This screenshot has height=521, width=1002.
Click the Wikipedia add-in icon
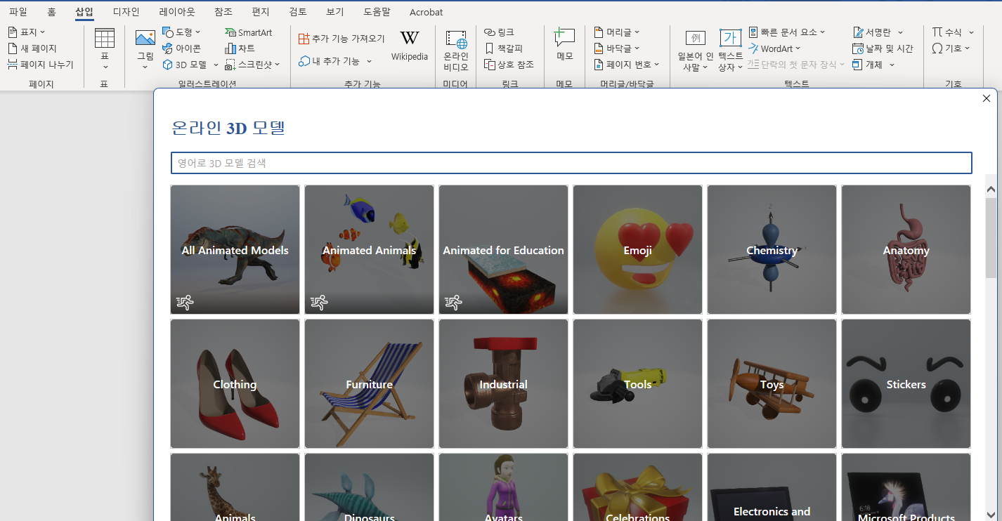pyautogui.click(x=410, y=46)
